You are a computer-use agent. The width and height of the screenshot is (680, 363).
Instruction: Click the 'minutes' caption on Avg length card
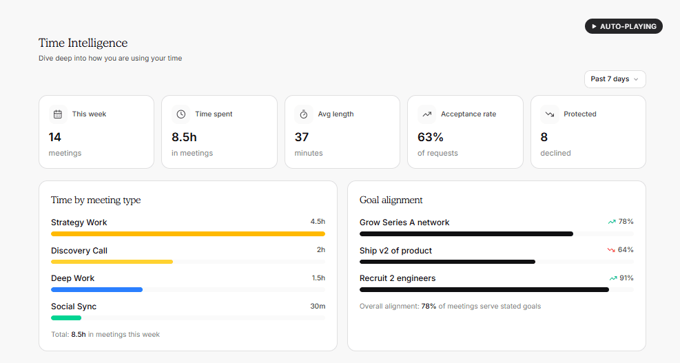click(309, 153)
